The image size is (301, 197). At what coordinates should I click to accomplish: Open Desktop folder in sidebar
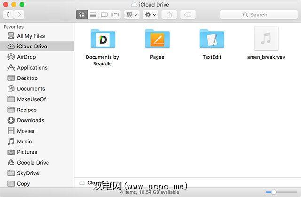tap(37, 78)
